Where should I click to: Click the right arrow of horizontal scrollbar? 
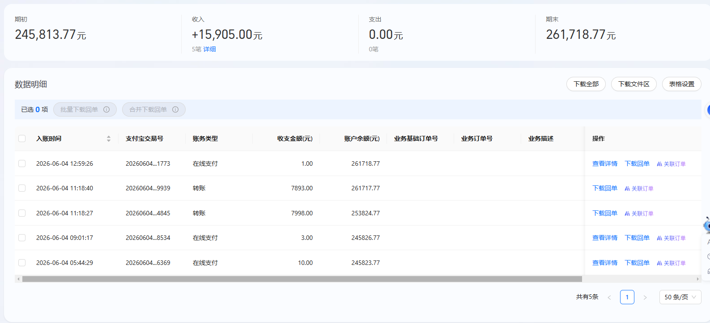[697, 279]
